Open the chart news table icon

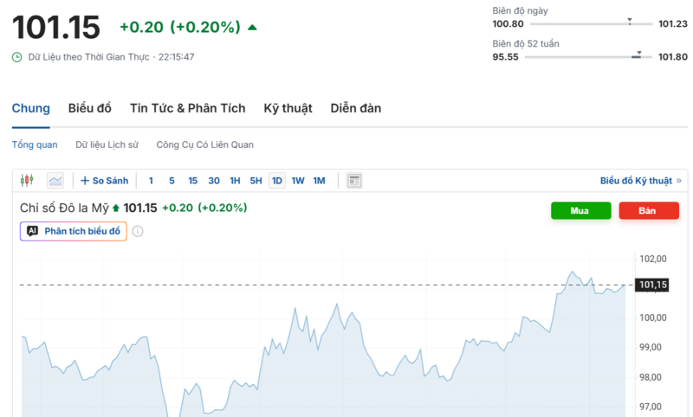(354, 181)
